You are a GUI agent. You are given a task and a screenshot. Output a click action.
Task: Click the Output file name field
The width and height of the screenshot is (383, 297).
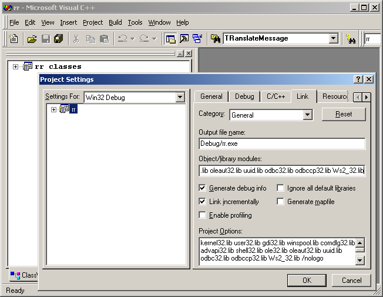282,144
